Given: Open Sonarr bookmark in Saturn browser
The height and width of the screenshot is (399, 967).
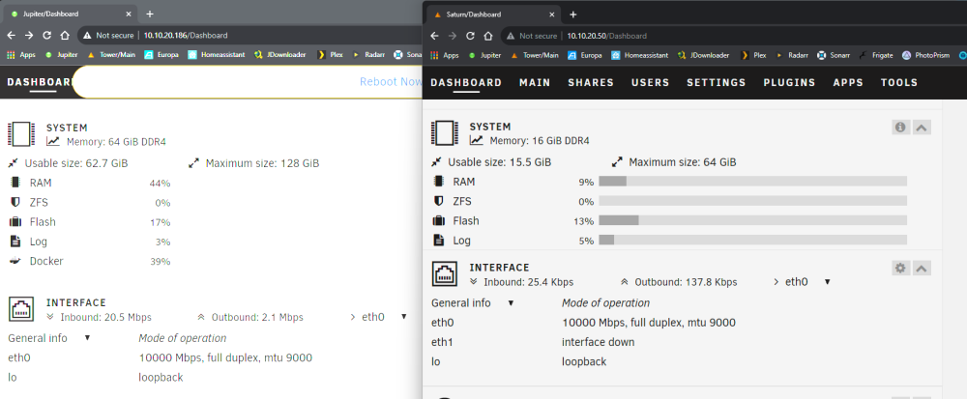Looking at the screenshot, I should pyautogui.click(x=834, y=55).
